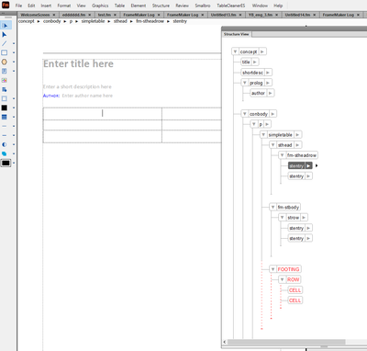
Task: Select the shortdesc element in Structure View
Action: click(x=252, y=73)
